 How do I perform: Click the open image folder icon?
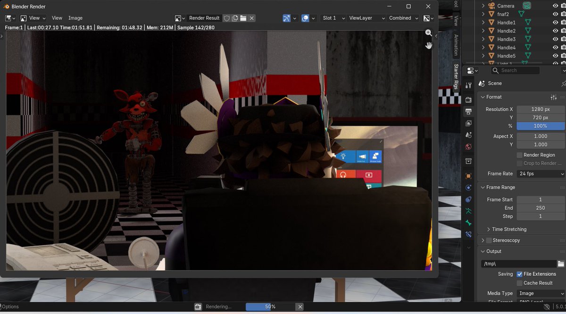tap(243, 18)
